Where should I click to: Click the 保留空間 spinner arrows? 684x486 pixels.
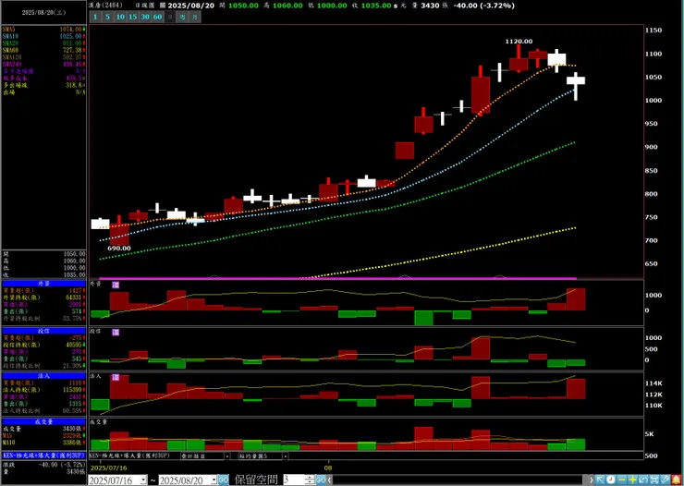click(x=310, y=480)
